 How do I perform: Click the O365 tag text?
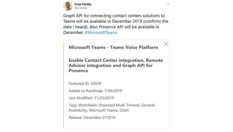coord(124,110)
